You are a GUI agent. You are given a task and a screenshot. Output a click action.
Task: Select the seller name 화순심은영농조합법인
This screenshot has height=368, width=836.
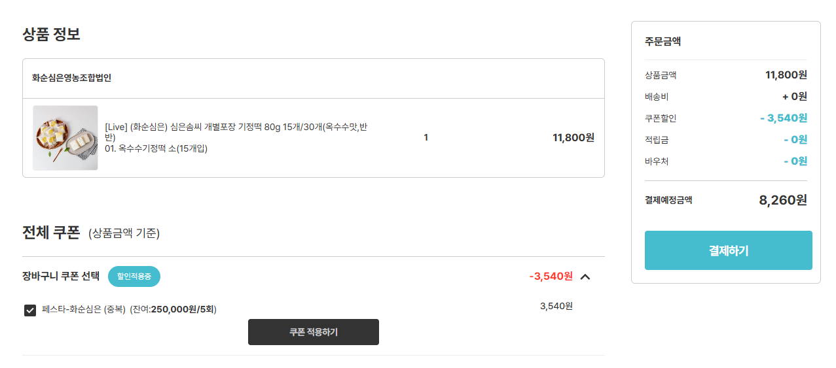click(71, 78)
